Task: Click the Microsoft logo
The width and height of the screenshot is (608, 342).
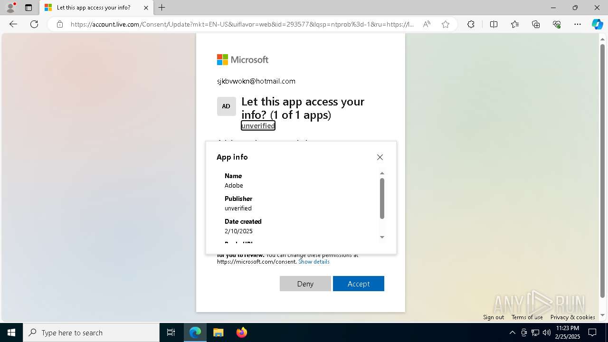Action: (x=243, y=59)
